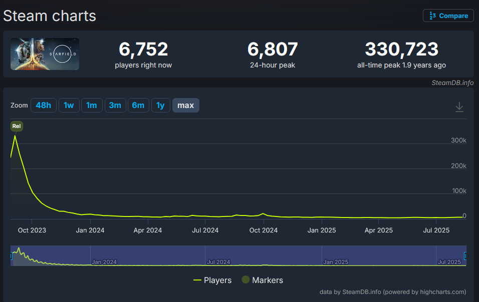Click the 200k y-axis label

[x=458, y=166]
